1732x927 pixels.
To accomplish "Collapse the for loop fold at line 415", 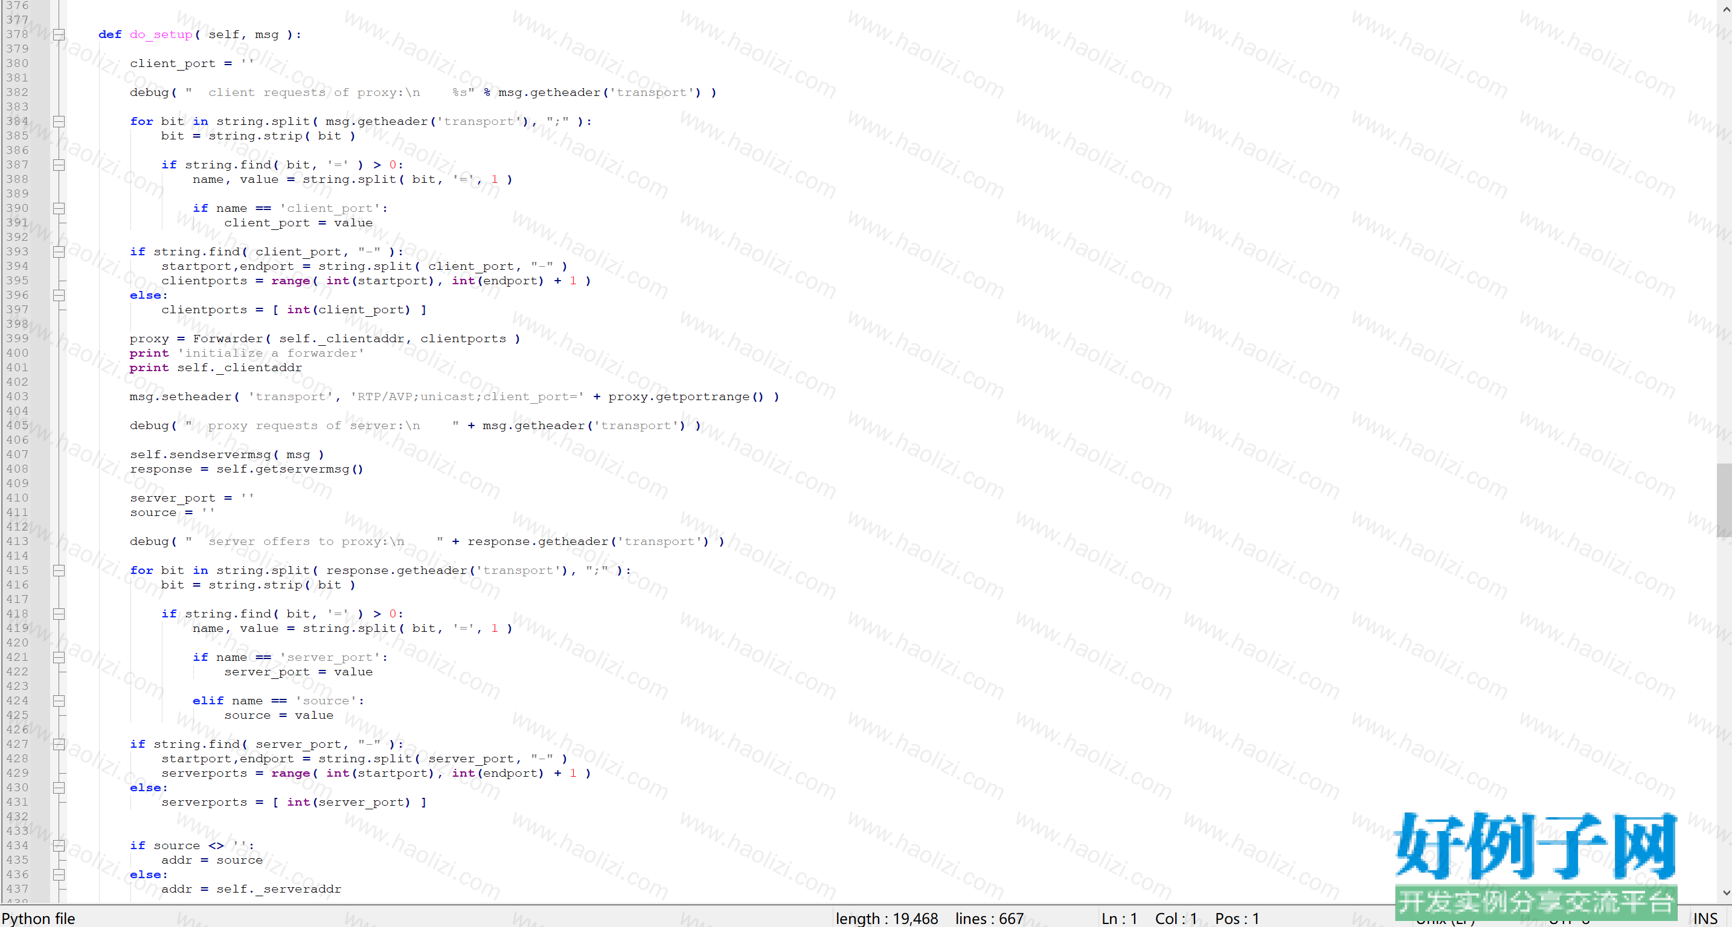I will pyautogui.click(x=59, y=570).
